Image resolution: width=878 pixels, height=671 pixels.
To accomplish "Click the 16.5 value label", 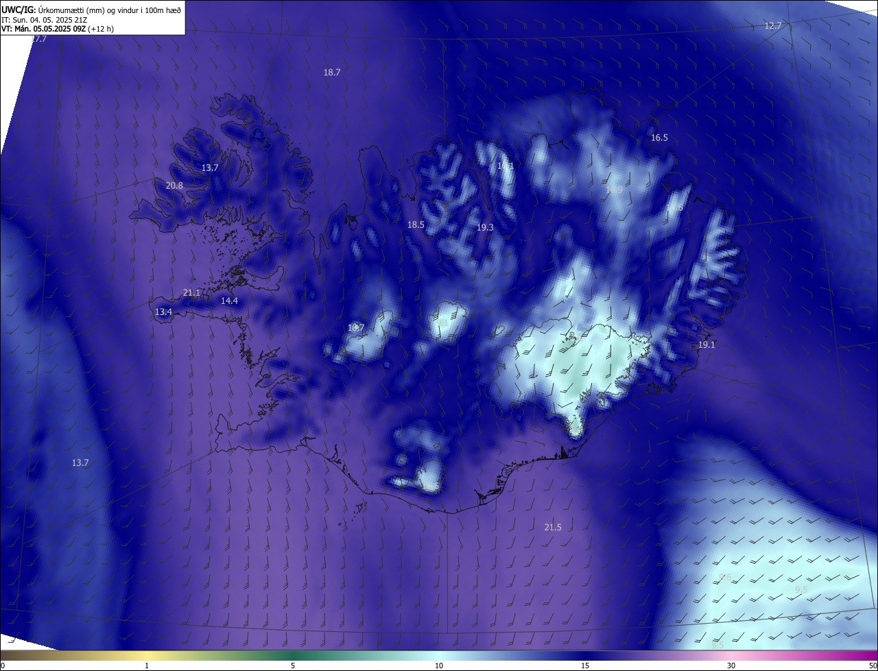I will coord(659,138).
